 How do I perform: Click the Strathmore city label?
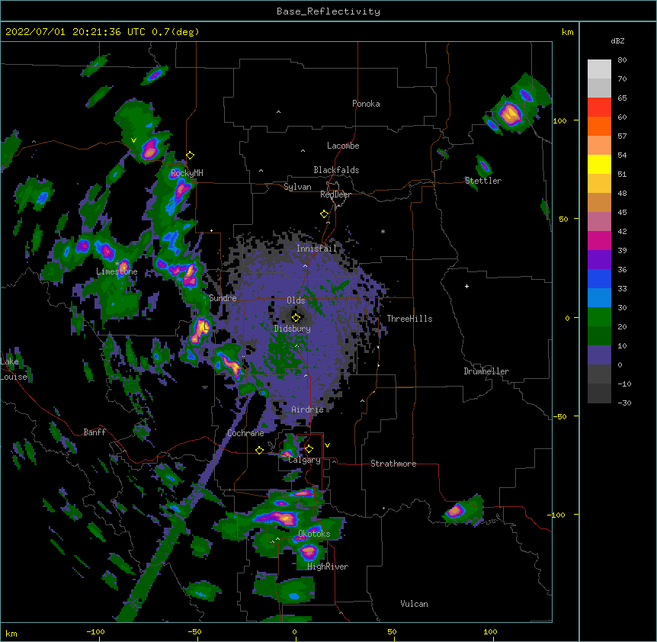[393, 464]
